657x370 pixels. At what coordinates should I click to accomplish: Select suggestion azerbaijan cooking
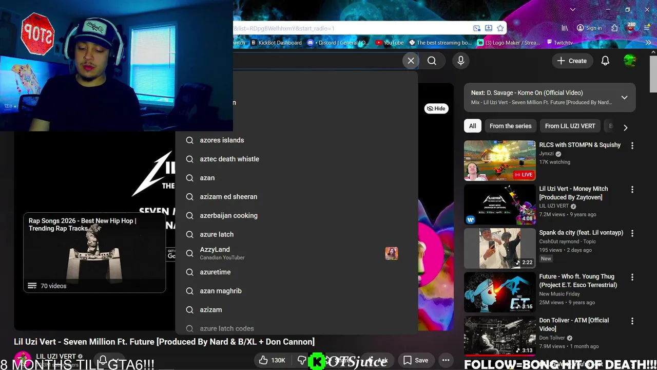297,215
